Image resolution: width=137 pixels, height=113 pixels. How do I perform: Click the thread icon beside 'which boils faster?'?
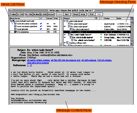[x=67, y=21]
